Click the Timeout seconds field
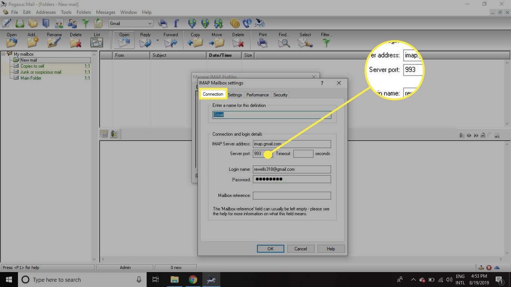 303,154
